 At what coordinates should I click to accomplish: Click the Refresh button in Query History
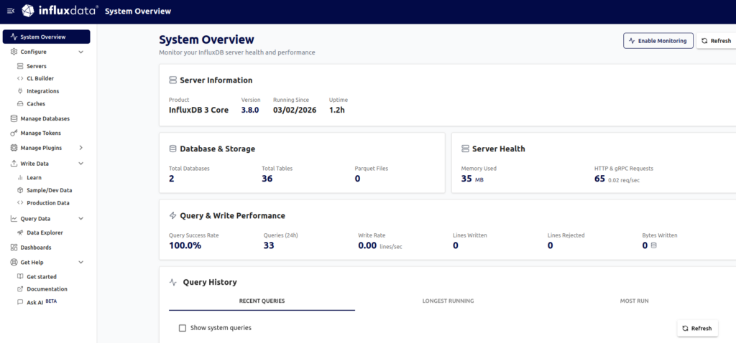click(x=696, y=328)
